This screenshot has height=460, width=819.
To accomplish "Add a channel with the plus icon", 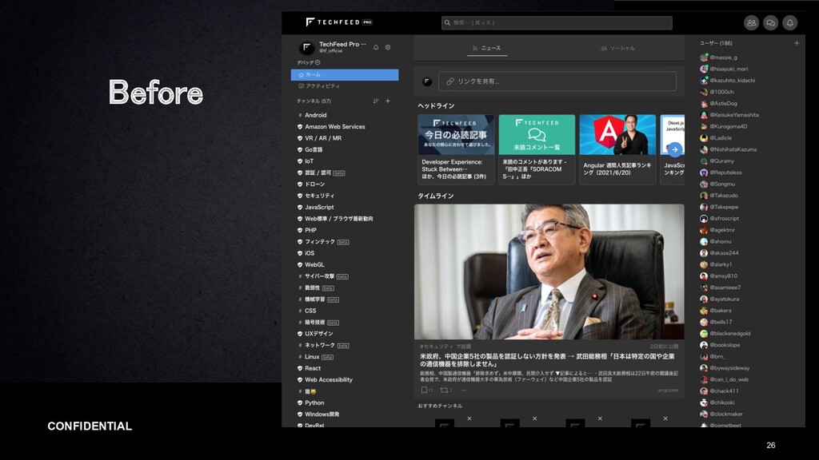I will point(388,101).
